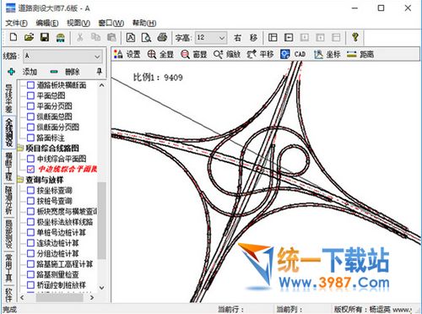Select 桥涵控制桩放样 in the tree
Screen dimensions: 422x314
[61, 285]
